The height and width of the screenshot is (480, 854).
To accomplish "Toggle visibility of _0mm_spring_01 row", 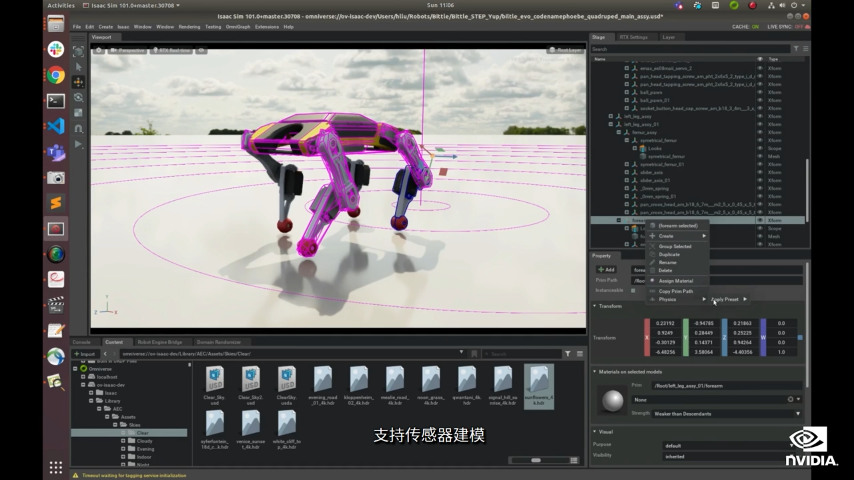I will pos(760,196).
